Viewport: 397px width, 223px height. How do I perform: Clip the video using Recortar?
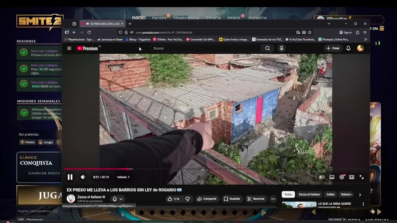(256, 199)
